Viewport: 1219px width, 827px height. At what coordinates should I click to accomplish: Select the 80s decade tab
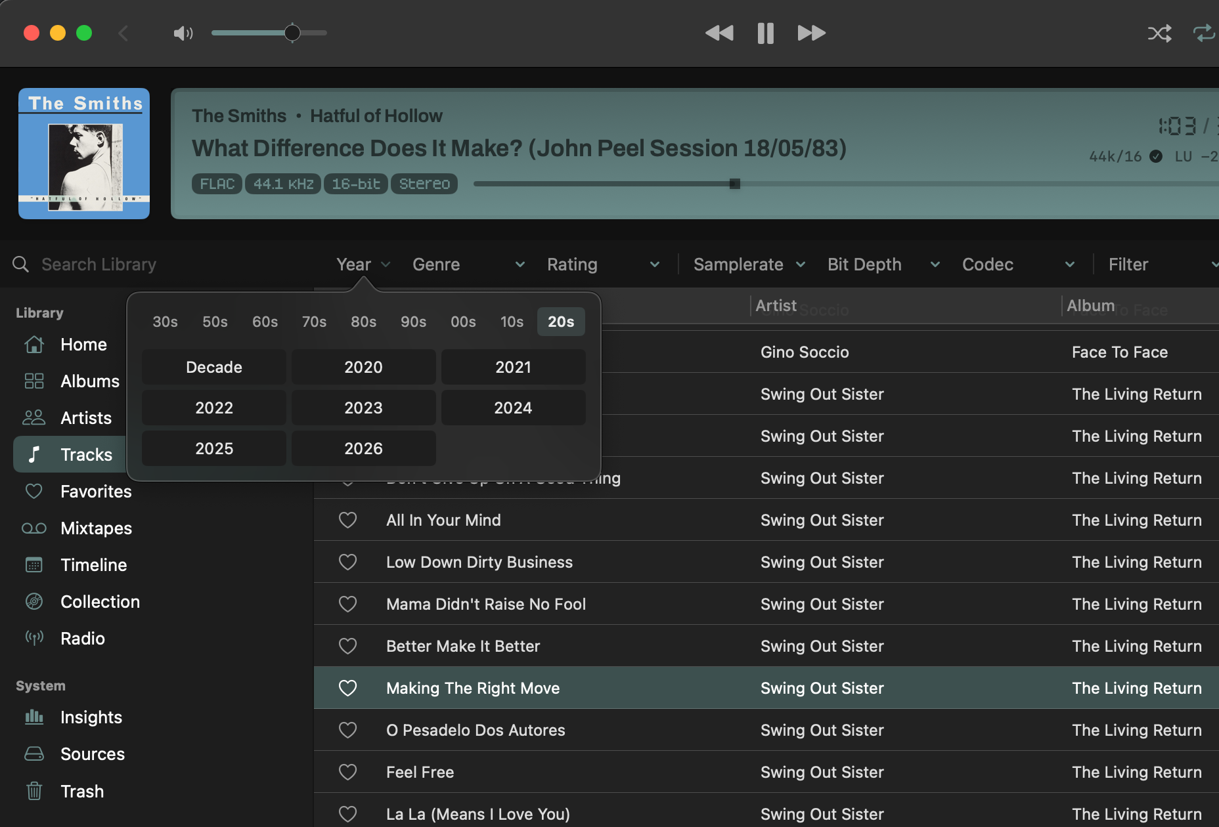(x=364, y=322)
